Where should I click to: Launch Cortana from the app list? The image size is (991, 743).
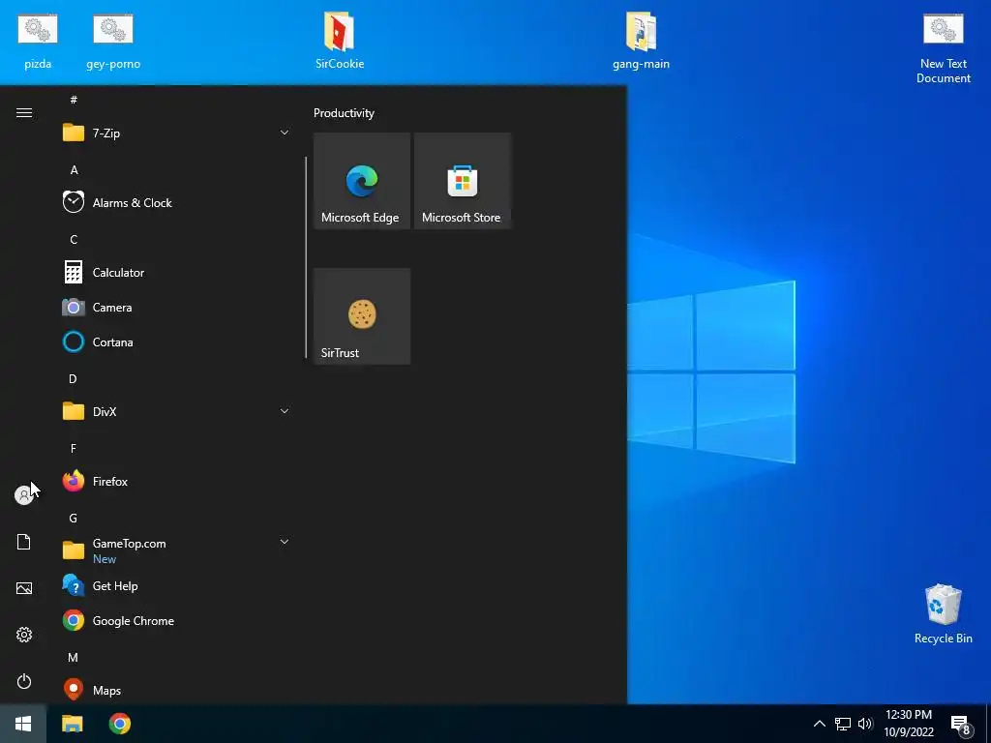[x=177, y=342]
